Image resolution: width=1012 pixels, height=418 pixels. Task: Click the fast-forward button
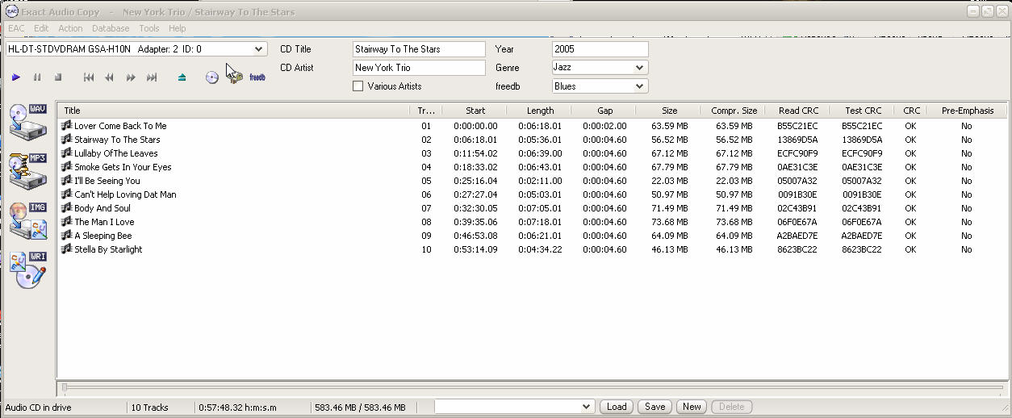coord(131,77)
